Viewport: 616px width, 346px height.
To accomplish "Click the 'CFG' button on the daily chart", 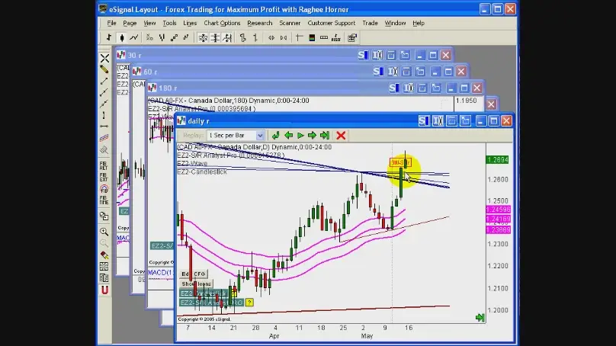I will [x=199, y=274].
